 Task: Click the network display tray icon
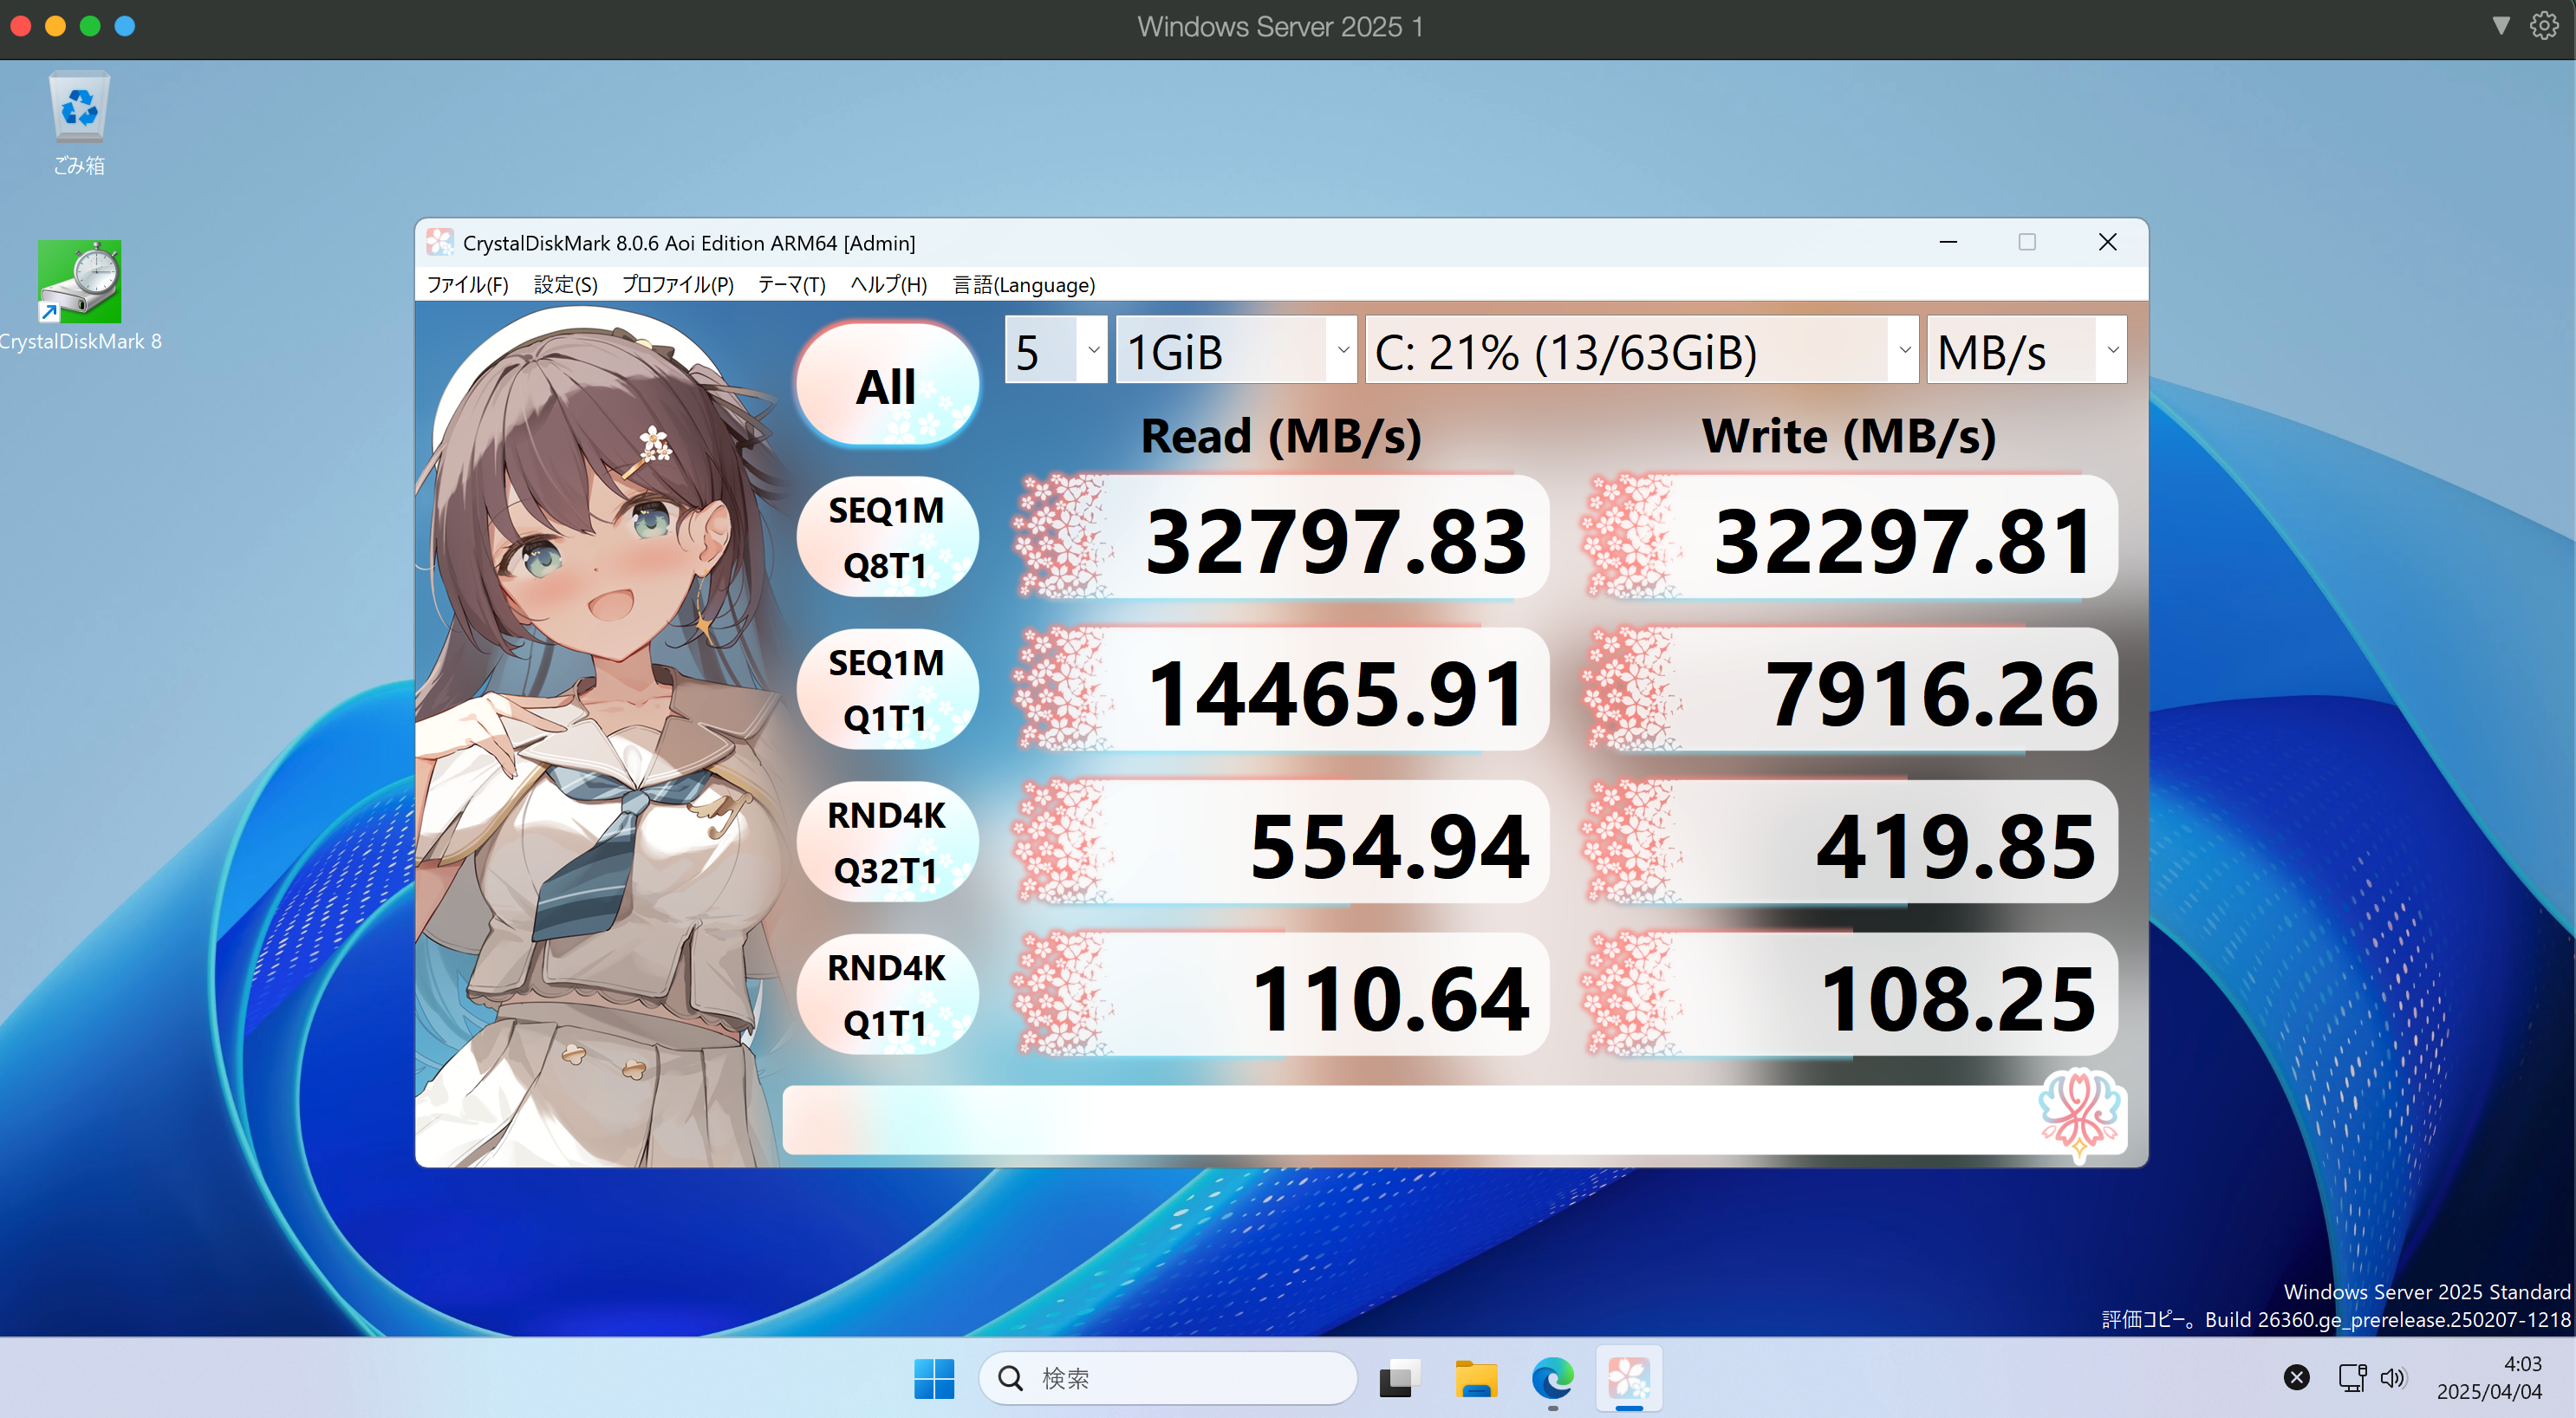pyautogui.click(x=2352, y=1378)
